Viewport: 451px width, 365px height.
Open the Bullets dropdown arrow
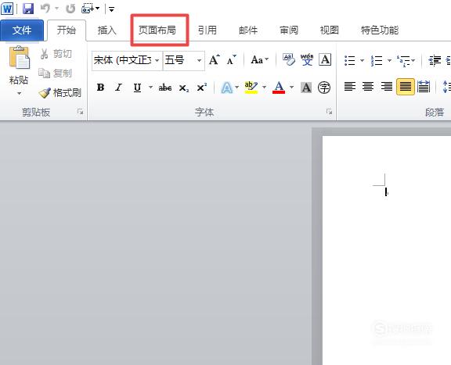(362, 61)
